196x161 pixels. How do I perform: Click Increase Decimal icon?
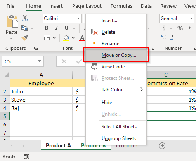tap(164, 38)
